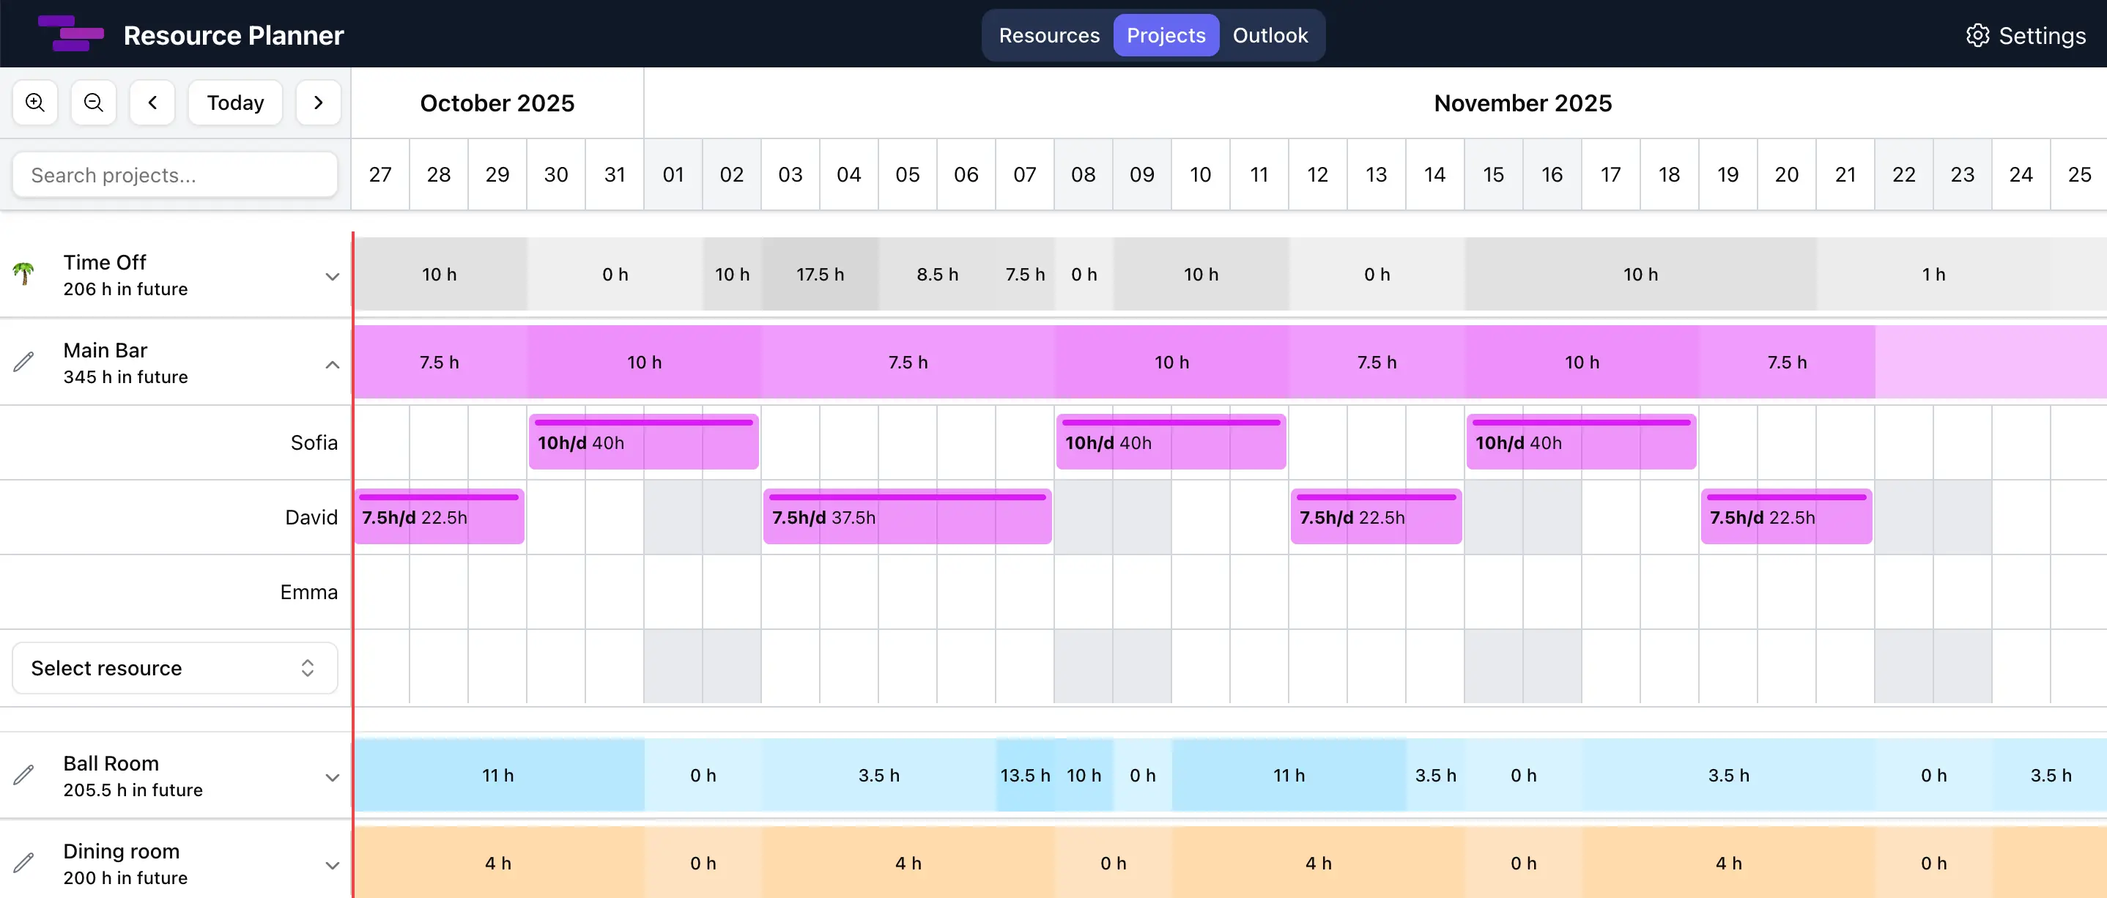
Task: Select Sofia's first 10h/d 40h booking
Action: [x=644, y=443]
